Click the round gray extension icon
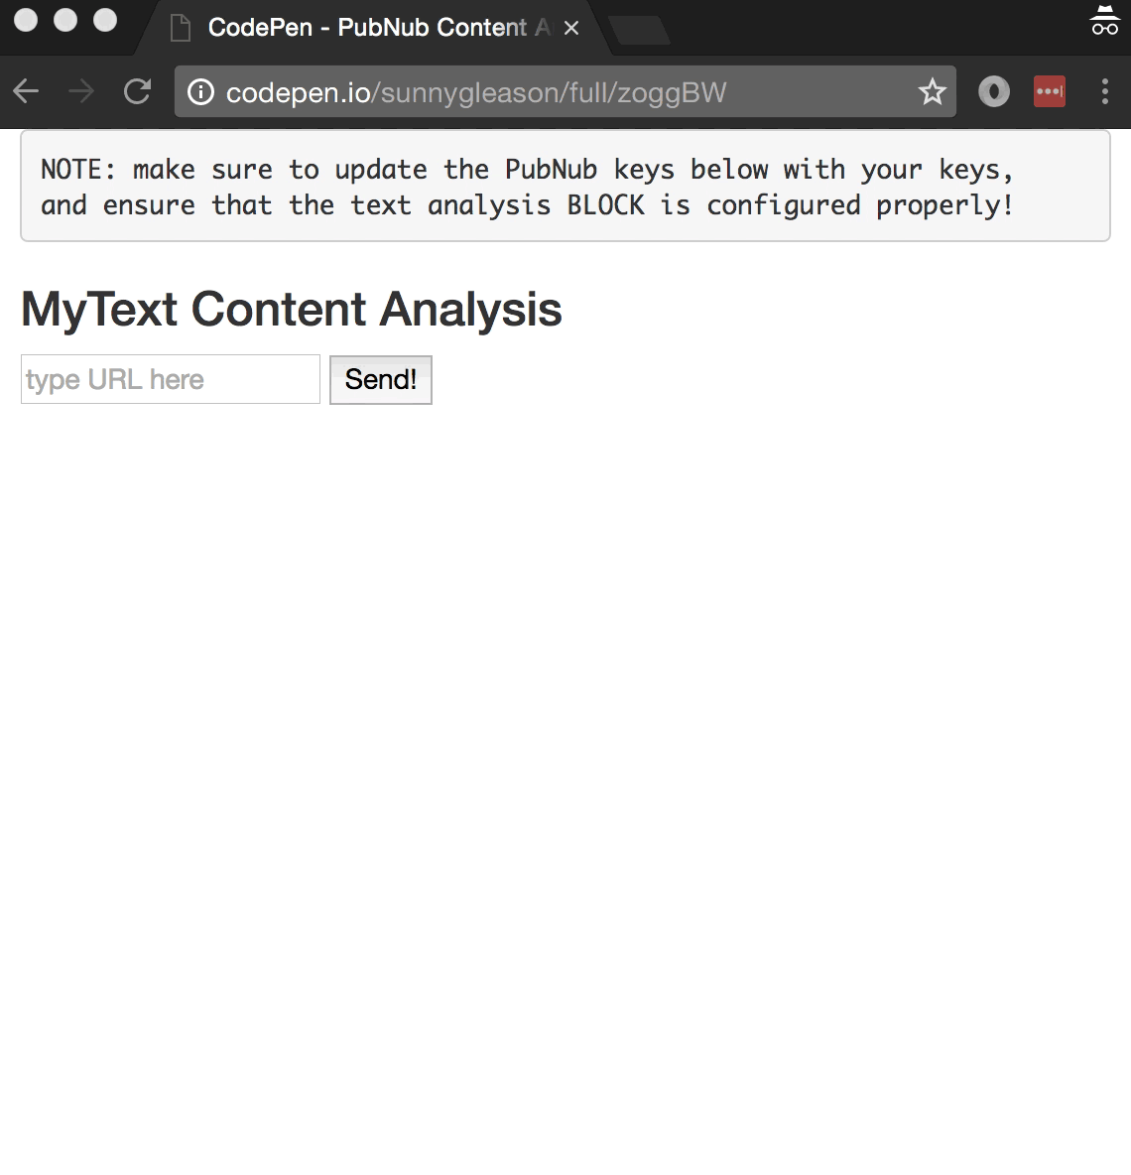Screen dimensions: 1131x1175 point(993,92)
